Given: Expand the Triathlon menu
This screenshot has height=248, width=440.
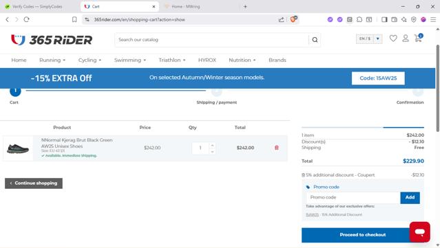Looking at the screenshot, I should [x=172, y=60].
